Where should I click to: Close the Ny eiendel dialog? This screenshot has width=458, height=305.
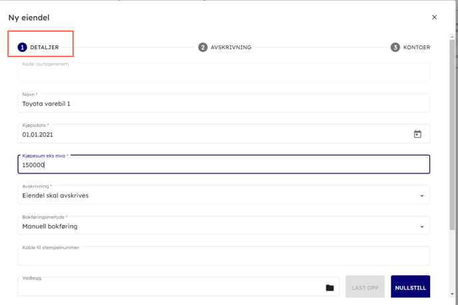[435, 17]
